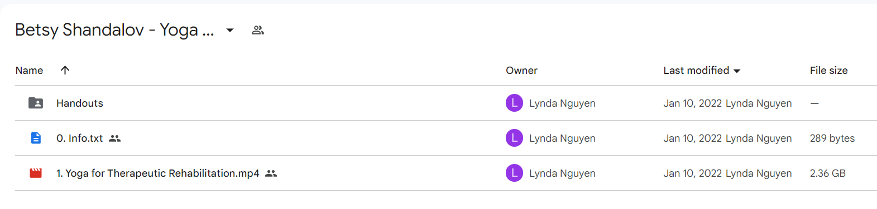Click the Owner column header
Image resolution: width=877 pixels, height=209 pixels.
521,71
